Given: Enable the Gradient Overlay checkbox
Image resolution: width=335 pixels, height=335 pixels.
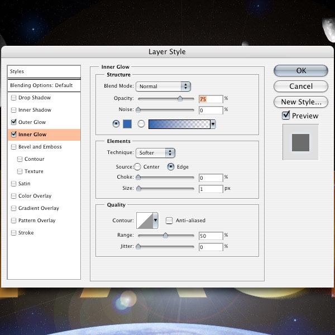Looking at the screenshot, I should 13,208.
